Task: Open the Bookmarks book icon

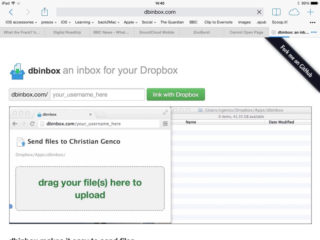Action: click(276, 12)
